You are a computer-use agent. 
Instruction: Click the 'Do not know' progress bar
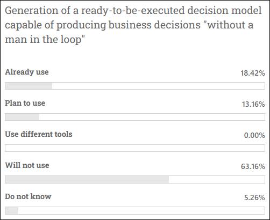point(135,210)
